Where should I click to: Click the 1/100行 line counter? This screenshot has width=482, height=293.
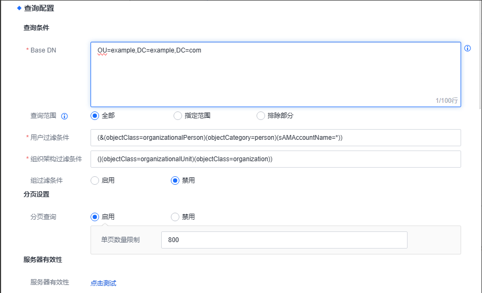click(x=446, y=100)
